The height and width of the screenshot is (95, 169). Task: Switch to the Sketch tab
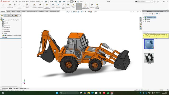[x=13, y=11]
